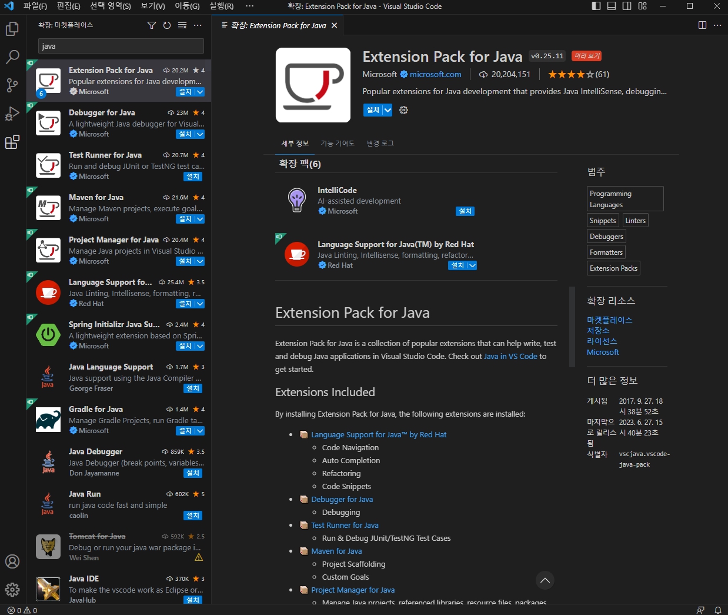Open the Accounts icon in activity bar
This screenshot has width=728, height=615.
(x=12, y=561)
